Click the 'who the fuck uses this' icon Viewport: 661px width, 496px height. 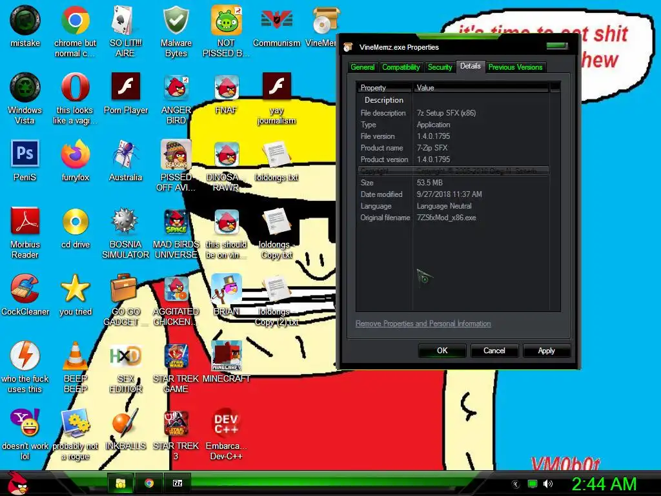(x=25, y=367)
